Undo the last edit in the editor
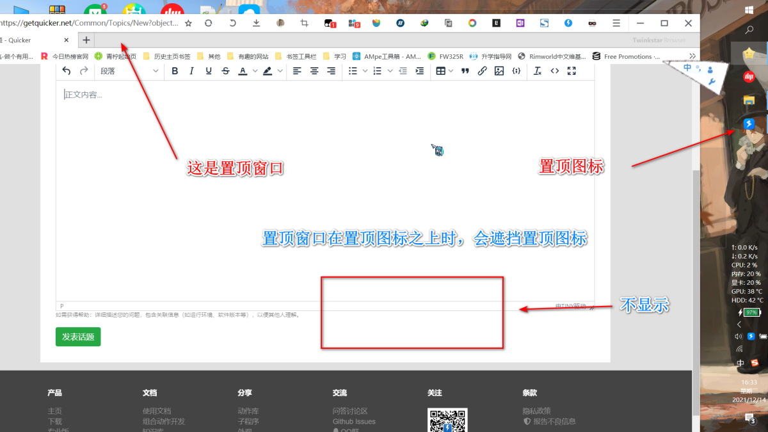This screenshot has height=432, width=768. click(x=67, y=71)
